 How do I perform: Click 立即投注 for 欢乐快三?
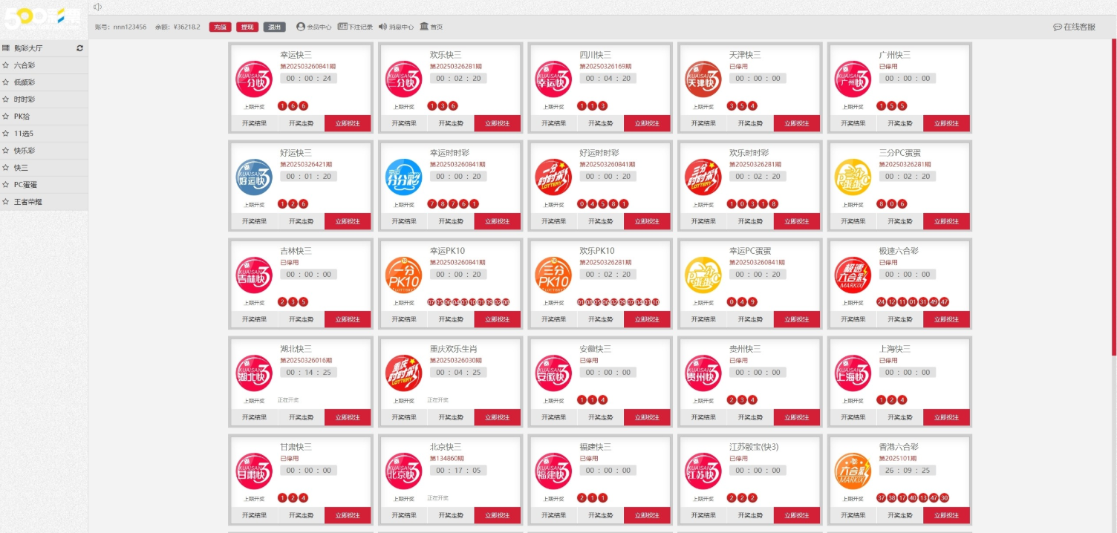point(497,123)
